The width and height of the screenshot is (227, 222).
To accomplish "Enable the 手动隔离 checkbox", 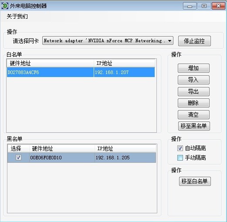I will (180, 158).
